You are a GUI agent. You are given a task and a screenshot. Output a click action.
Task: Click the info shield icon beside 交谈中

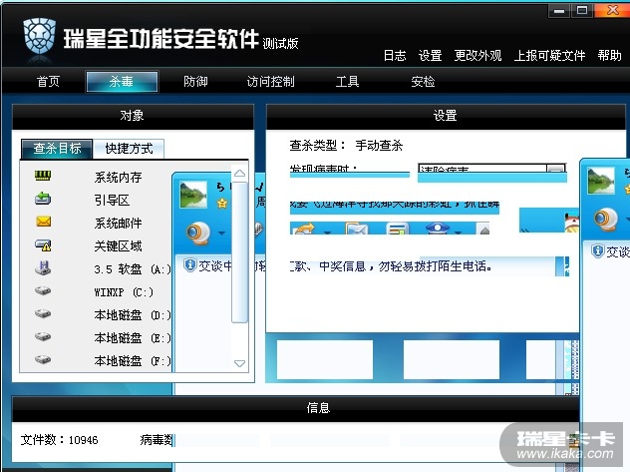[189, 265]
